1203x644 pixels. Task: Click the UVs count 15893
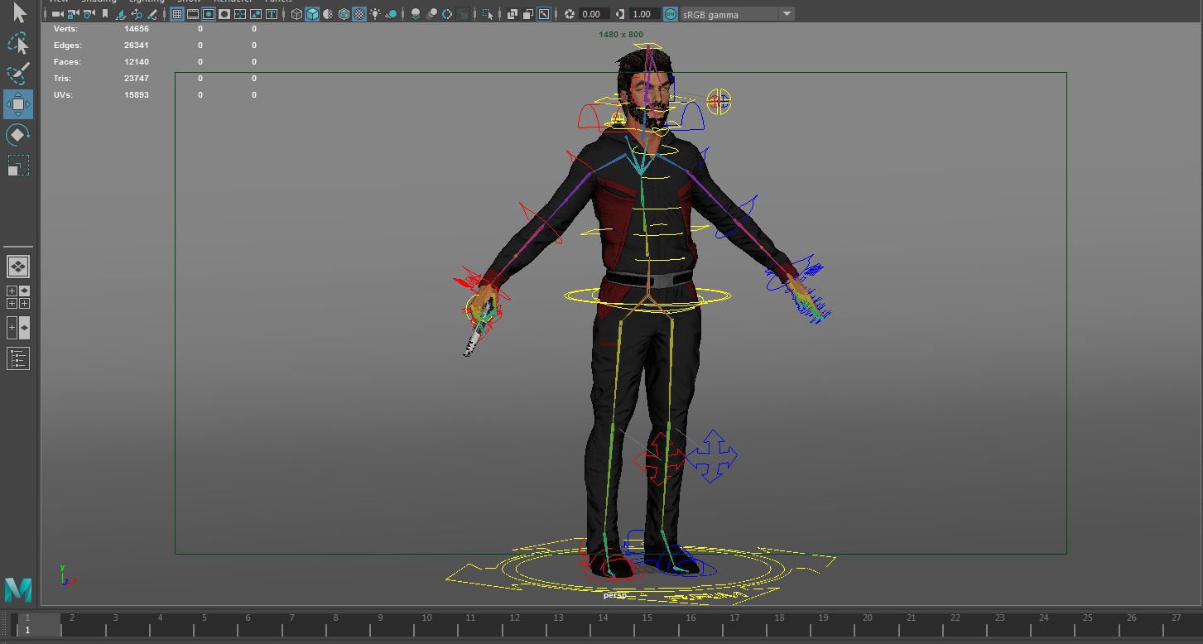coord(137,95)
